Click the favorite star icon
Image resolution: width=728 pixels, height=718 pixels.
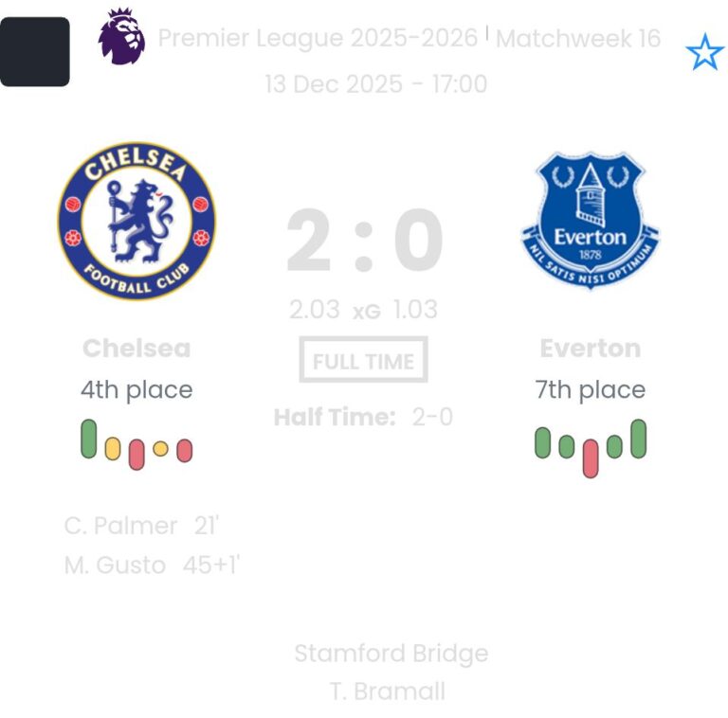(x=703, y=52)
